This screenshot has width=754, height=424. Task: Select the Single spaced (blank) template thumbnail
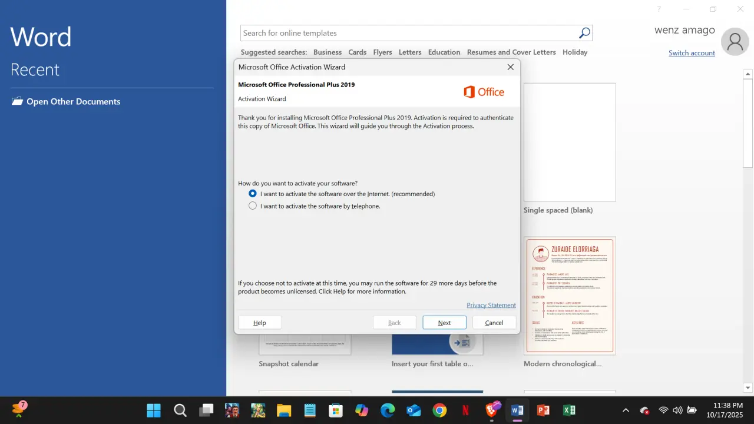(x=570, y=143)
